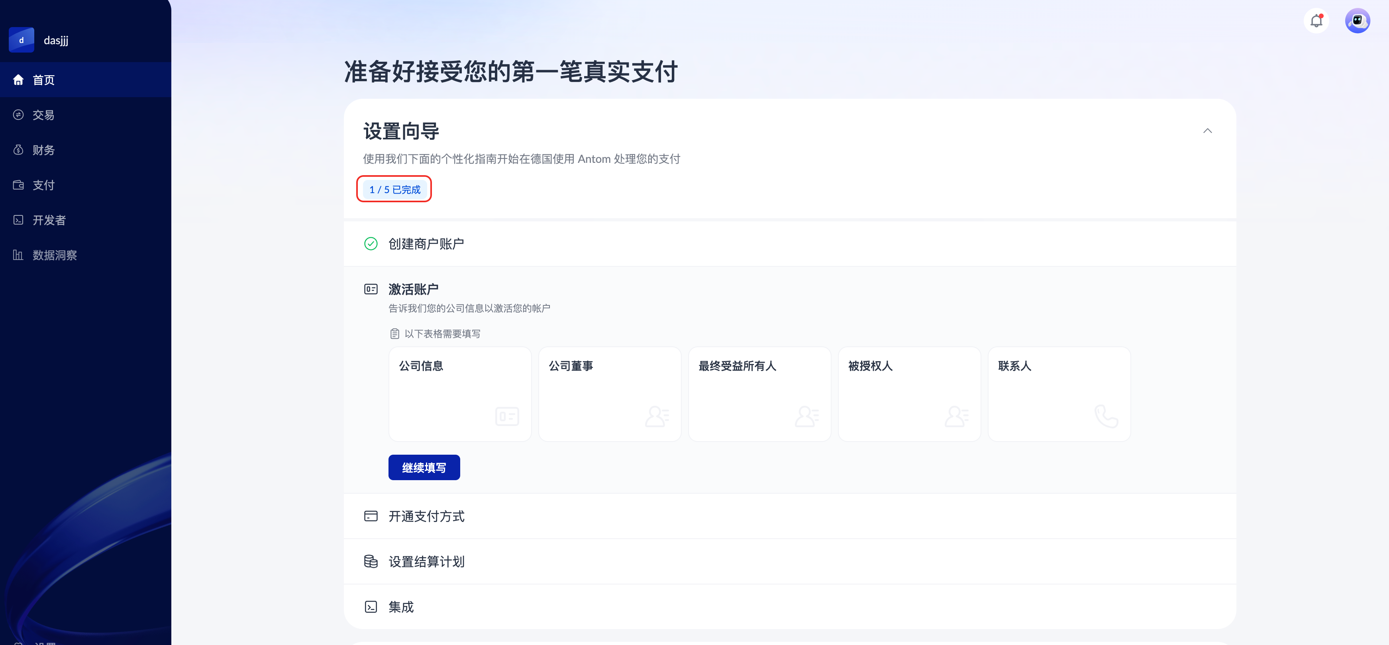Viewport: 1389px width, 645px height.
Task: Click the ID card icon beside 激活账户
Action: click(x=371, y=289)
